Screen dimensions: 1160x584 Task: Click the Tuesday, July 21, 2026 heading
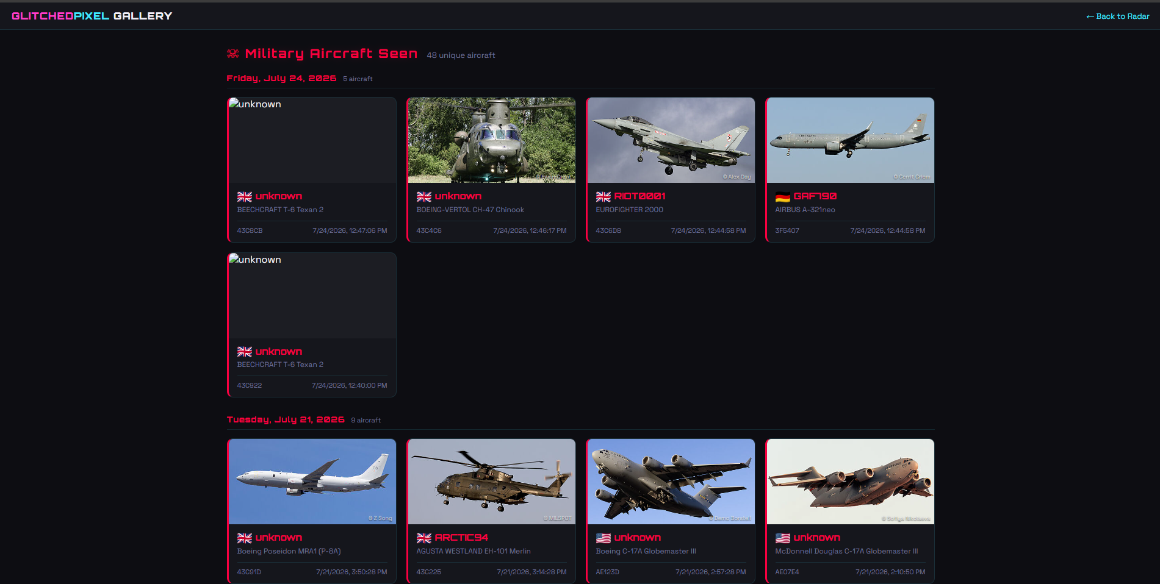click(x=286, y=420)
